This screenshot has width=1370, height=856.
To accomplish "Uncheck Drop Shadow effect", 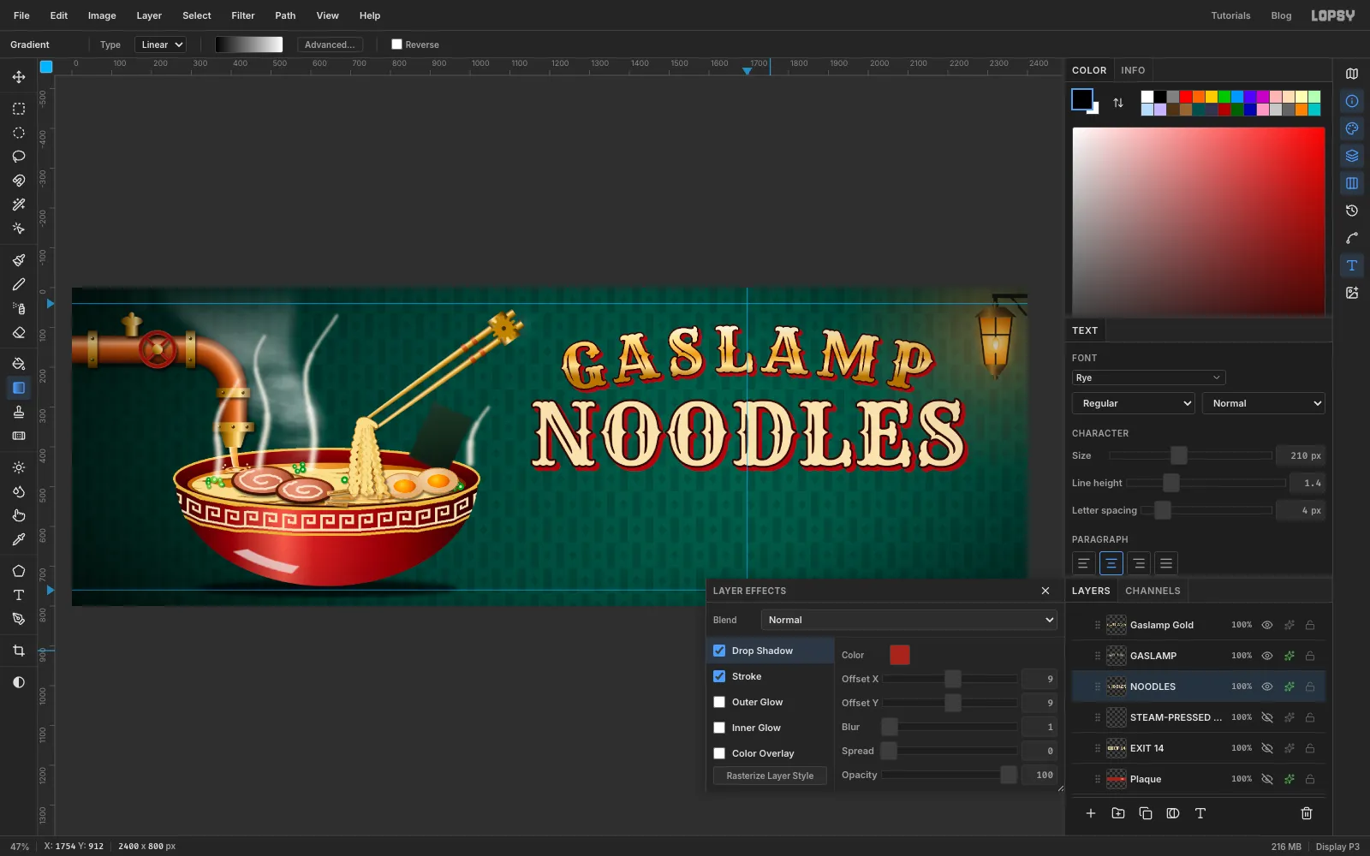I will pos(719,651).
